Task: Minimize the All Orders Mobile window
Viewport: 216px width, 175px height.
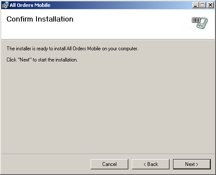Action: [195, 5]
